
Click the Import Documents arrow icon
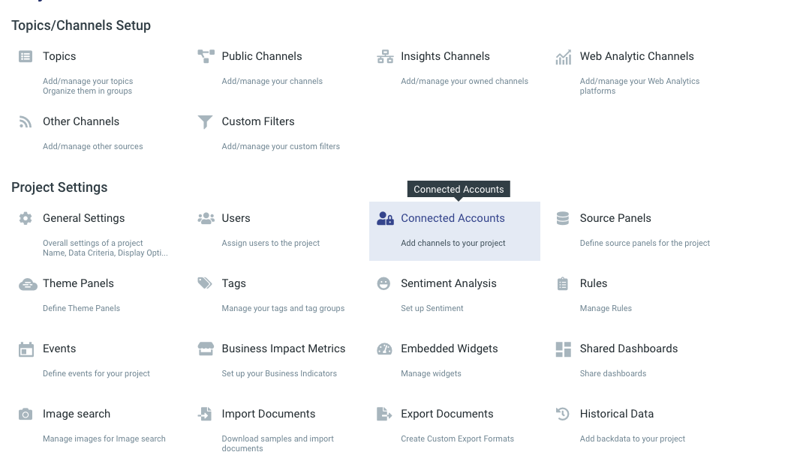coord(205,414)
